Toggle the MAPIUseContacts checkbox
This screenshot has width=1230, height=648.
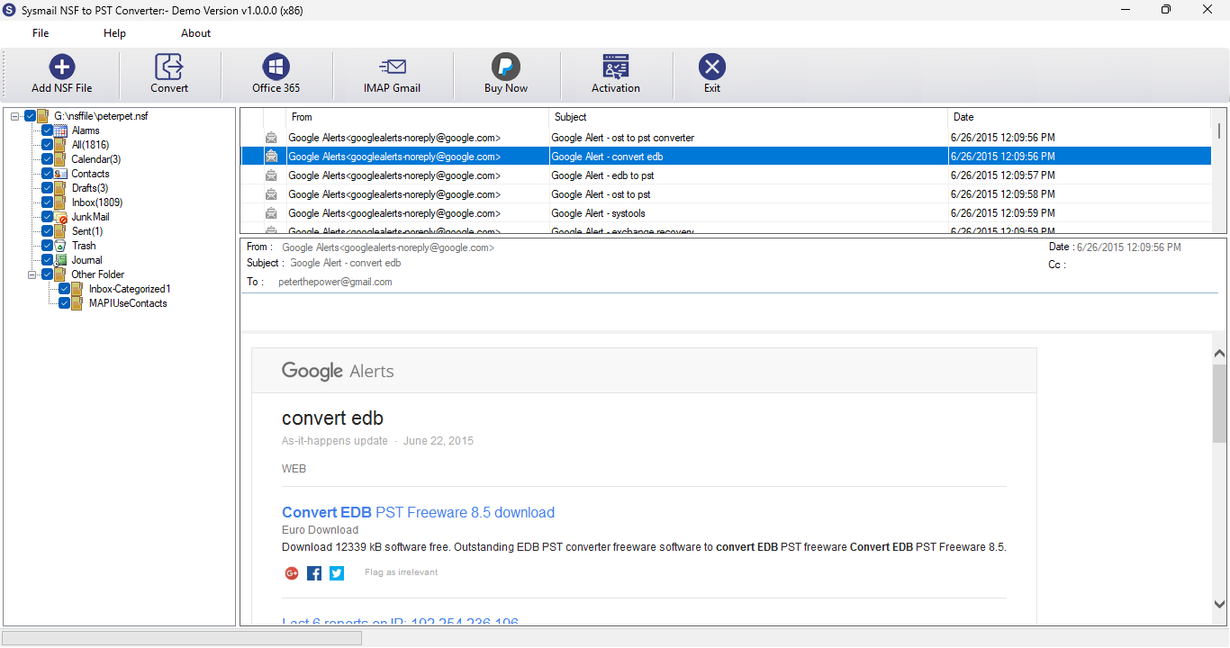65,303
